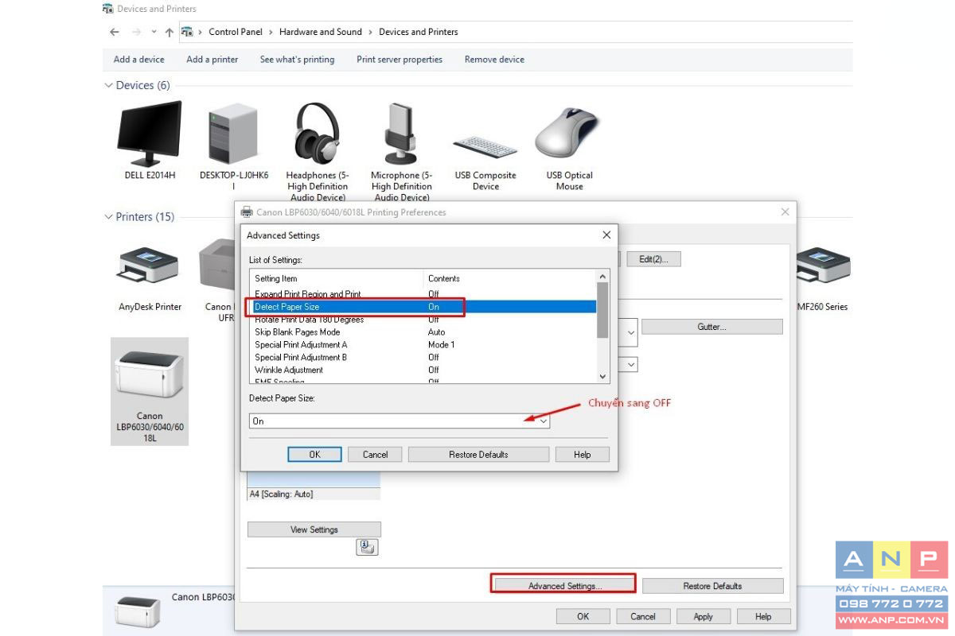Viewport: 955px width, 636px height.
Task: Open Help in Advanced Settings dialog
Action: pyautogui.click(x=583, y=455)
